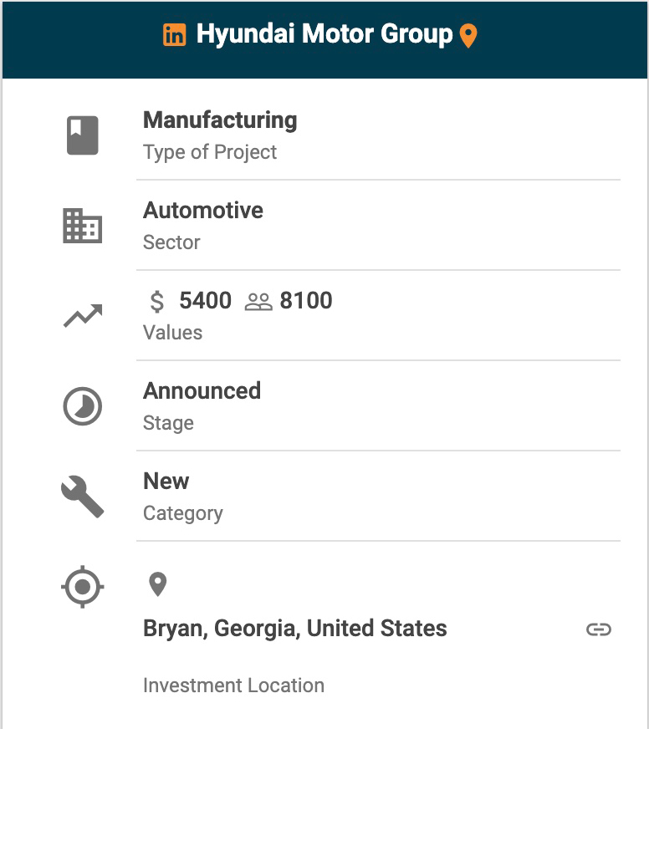This screenshot has height=846, width=649.
Task: Open the chain link icon for Bryan, Georgia
Action: click(x=598, y=629)
